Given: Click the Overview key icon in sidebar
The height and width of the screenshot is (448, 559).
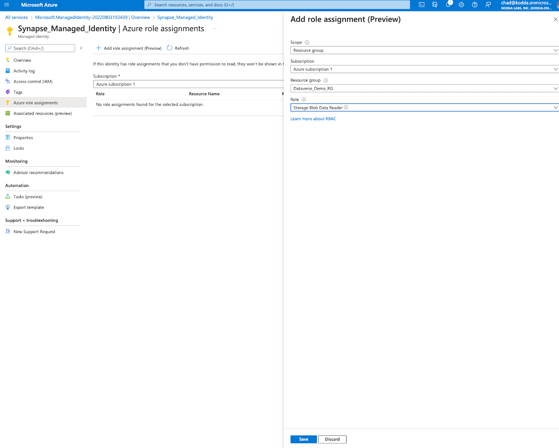Looking at the screenshot, I should point(8,60).
